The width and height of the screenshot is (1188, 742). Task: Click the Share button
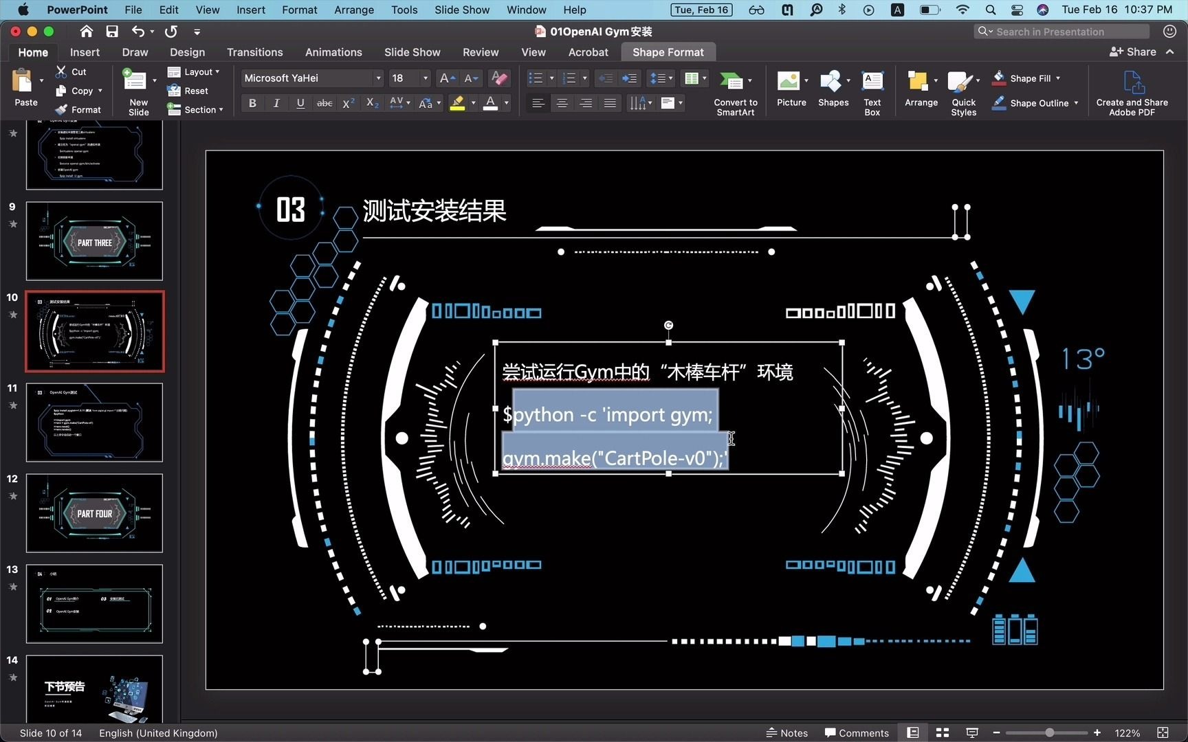[1138, 52]
